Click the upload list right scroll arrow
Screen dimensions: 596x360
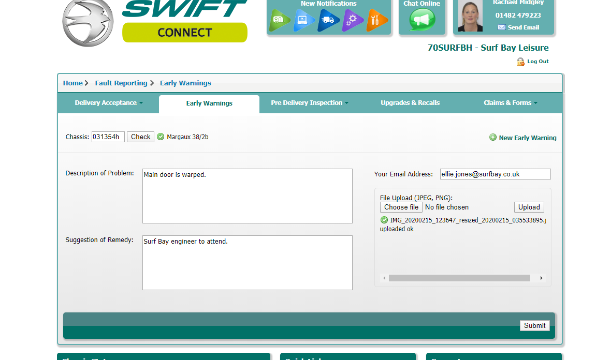pyautogui.click(x=542, y=278)
